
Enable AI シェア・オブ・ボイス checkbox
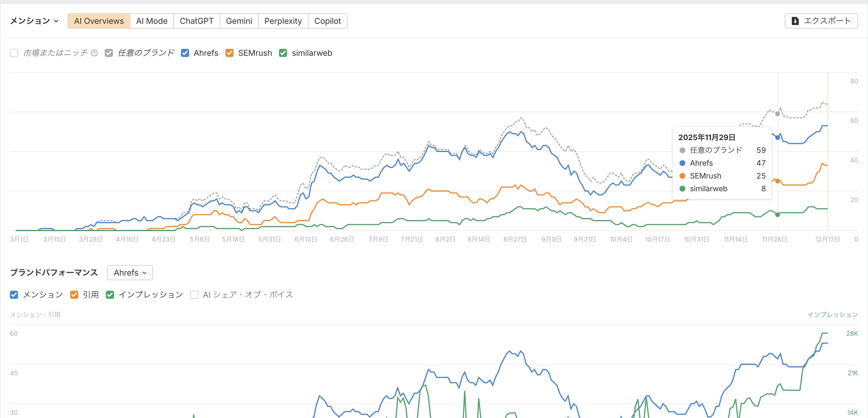pos(194,295)
